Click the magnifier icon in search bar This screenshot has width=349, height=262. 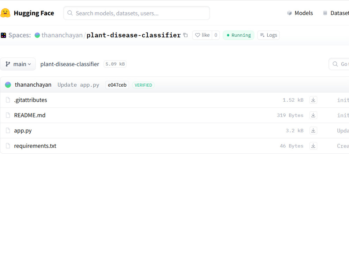[70, 13]
